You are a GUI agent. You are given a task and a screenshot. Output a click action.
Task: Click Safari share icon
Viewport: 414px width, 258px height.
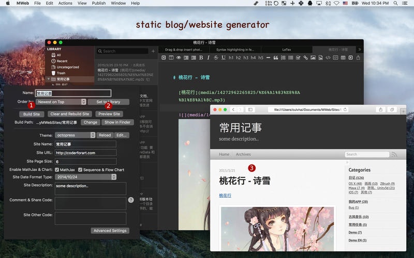(380, 109)
